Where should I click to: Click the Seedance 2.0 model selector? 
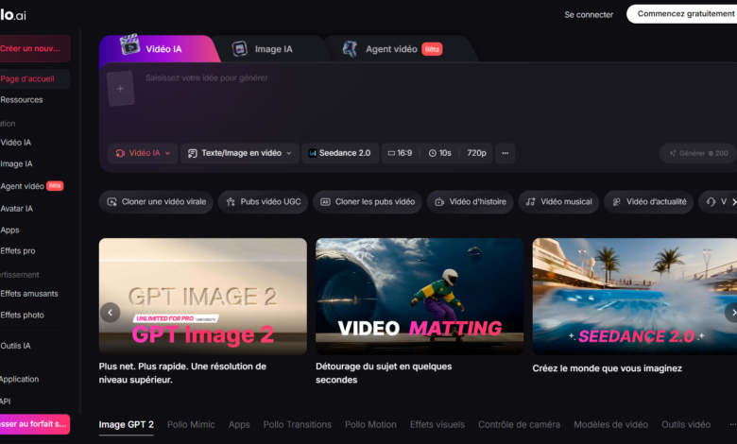coord(340,153)
